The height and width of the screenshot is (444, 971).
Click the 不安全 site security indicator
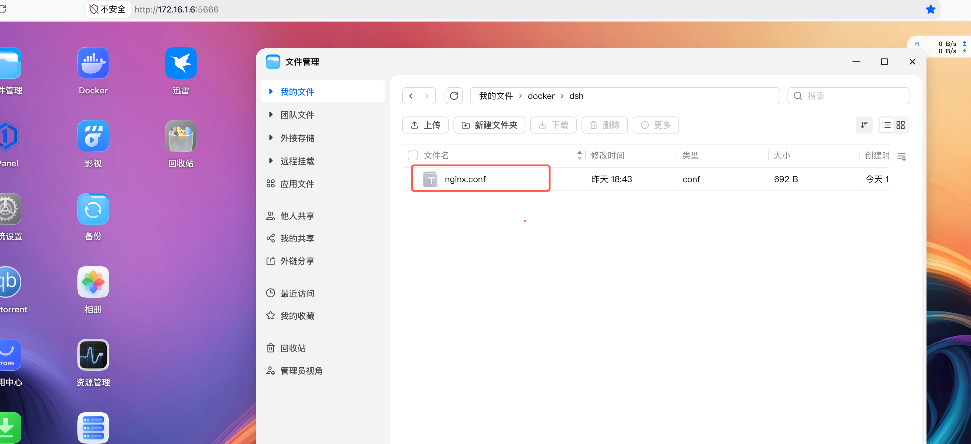click(x=108, y=9)
